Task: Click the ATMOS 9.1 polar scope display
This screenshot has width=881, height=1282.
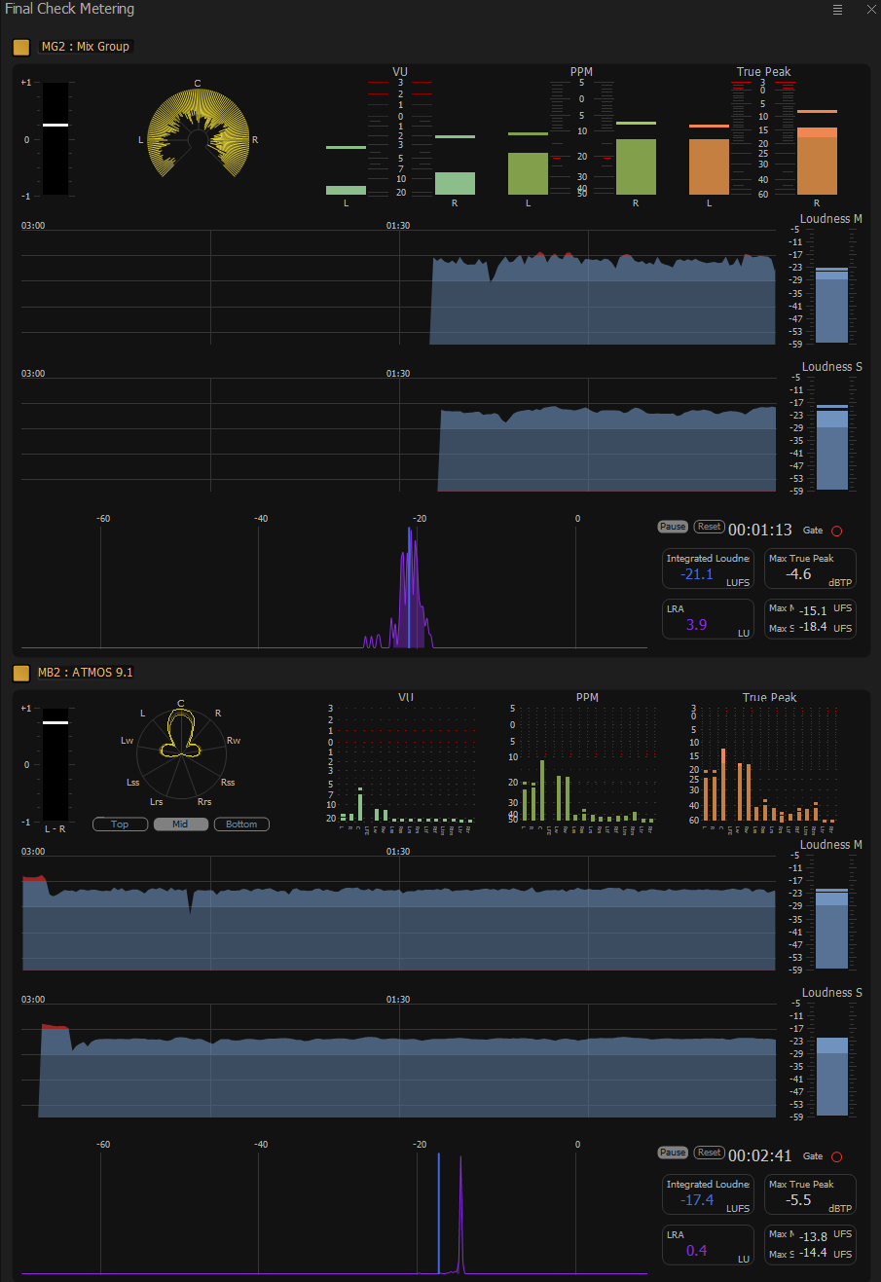Action: point(179,751)
